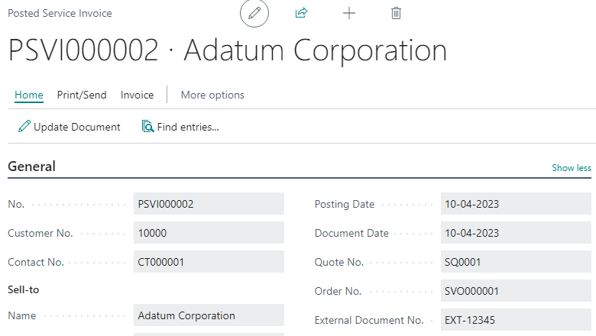Click the Customer No. label
This screenshot has width=596, height=336.
point(40,233)
